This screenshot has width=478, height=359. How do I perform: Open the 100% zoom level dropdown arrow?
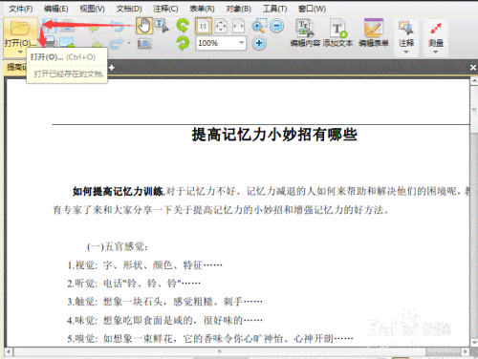tap(242, 43)
